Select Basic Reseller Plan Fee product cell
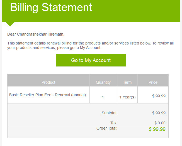The width and height of the screenshot is (182, 146). tap(48, 95)
